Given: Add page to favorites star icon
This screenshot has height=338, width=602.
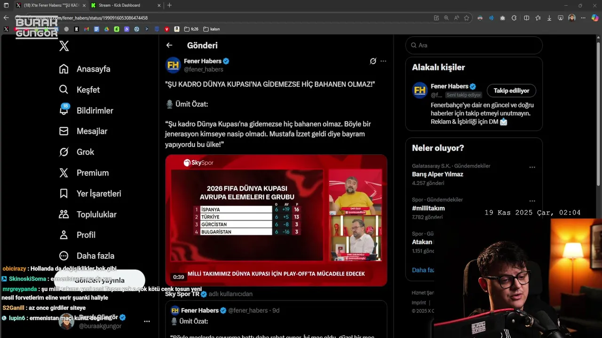Looking at the screenshot, I should coord(467,18).
